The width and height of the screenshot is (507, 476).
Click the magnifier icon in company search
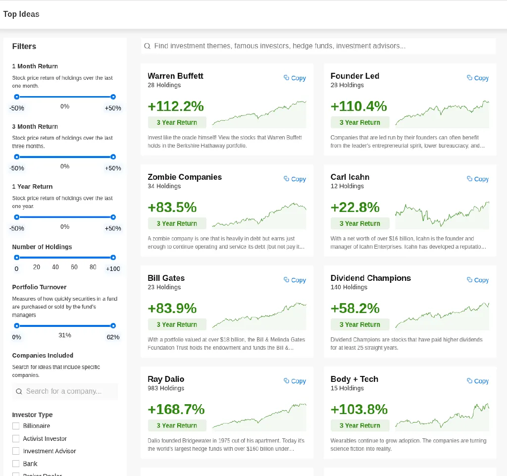pos(19,391)
